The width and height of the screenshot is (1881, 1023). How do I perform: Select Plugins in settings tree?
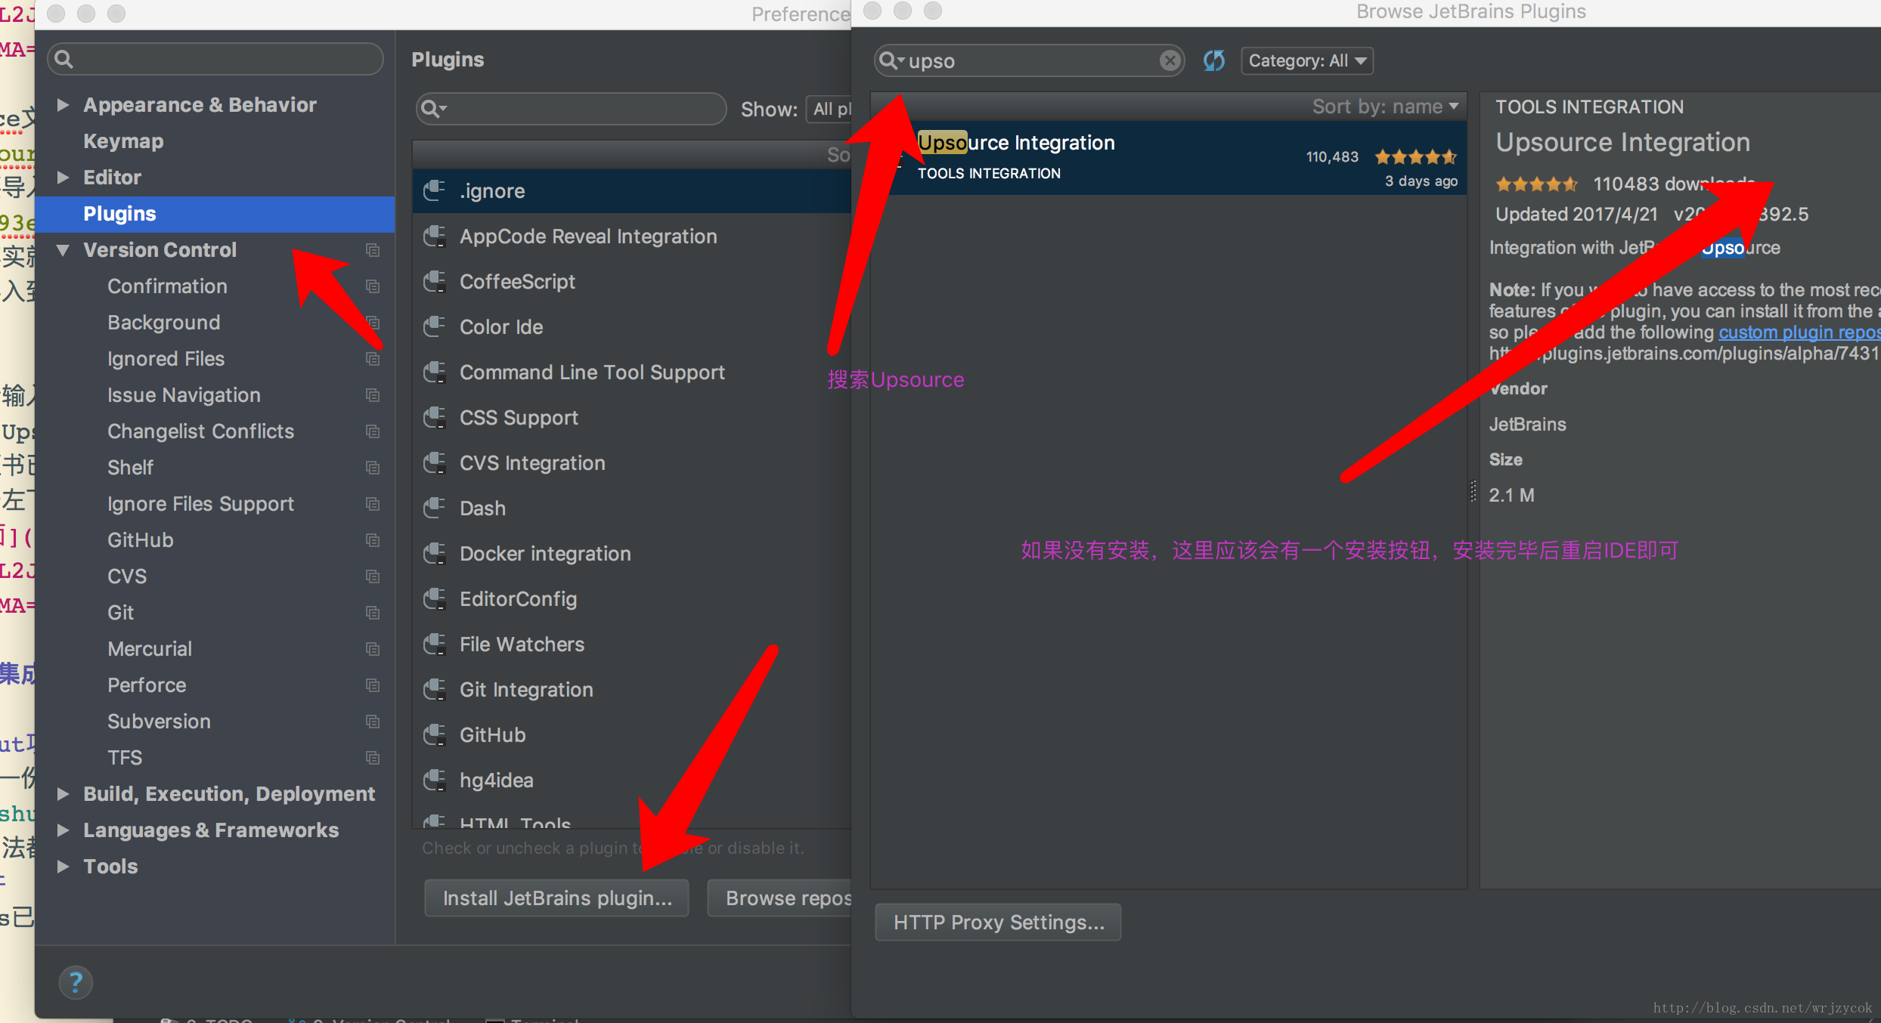215,214
